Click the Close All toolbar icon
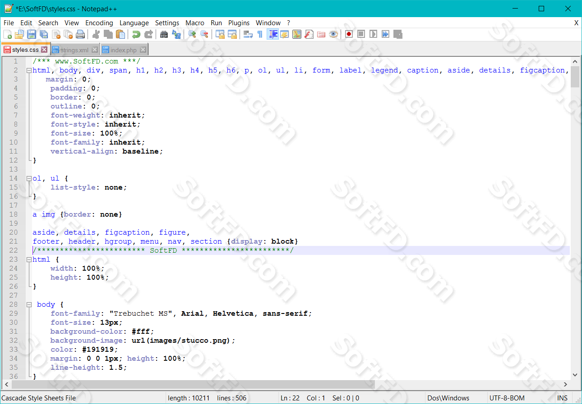The height and width of the screenshot is (404, 582). [x=68, y=34]
